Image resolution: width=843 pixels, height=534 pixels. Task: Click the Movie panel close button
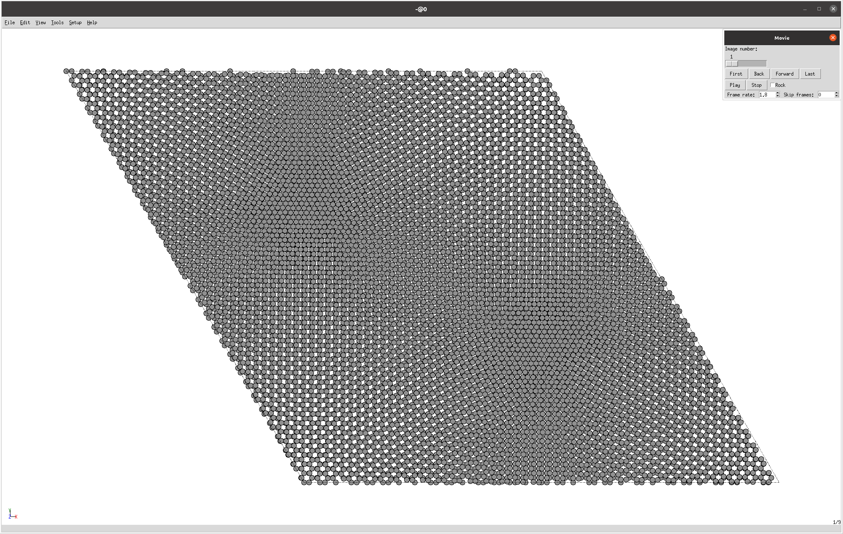(833, 38)
